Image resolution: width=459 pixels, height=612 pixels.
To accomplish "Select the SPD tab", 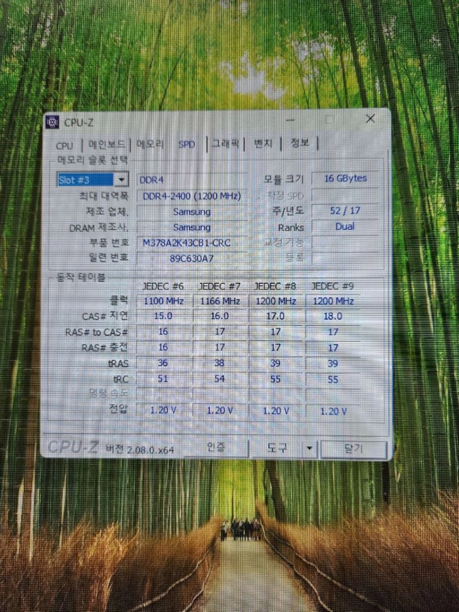I will 187,144.
